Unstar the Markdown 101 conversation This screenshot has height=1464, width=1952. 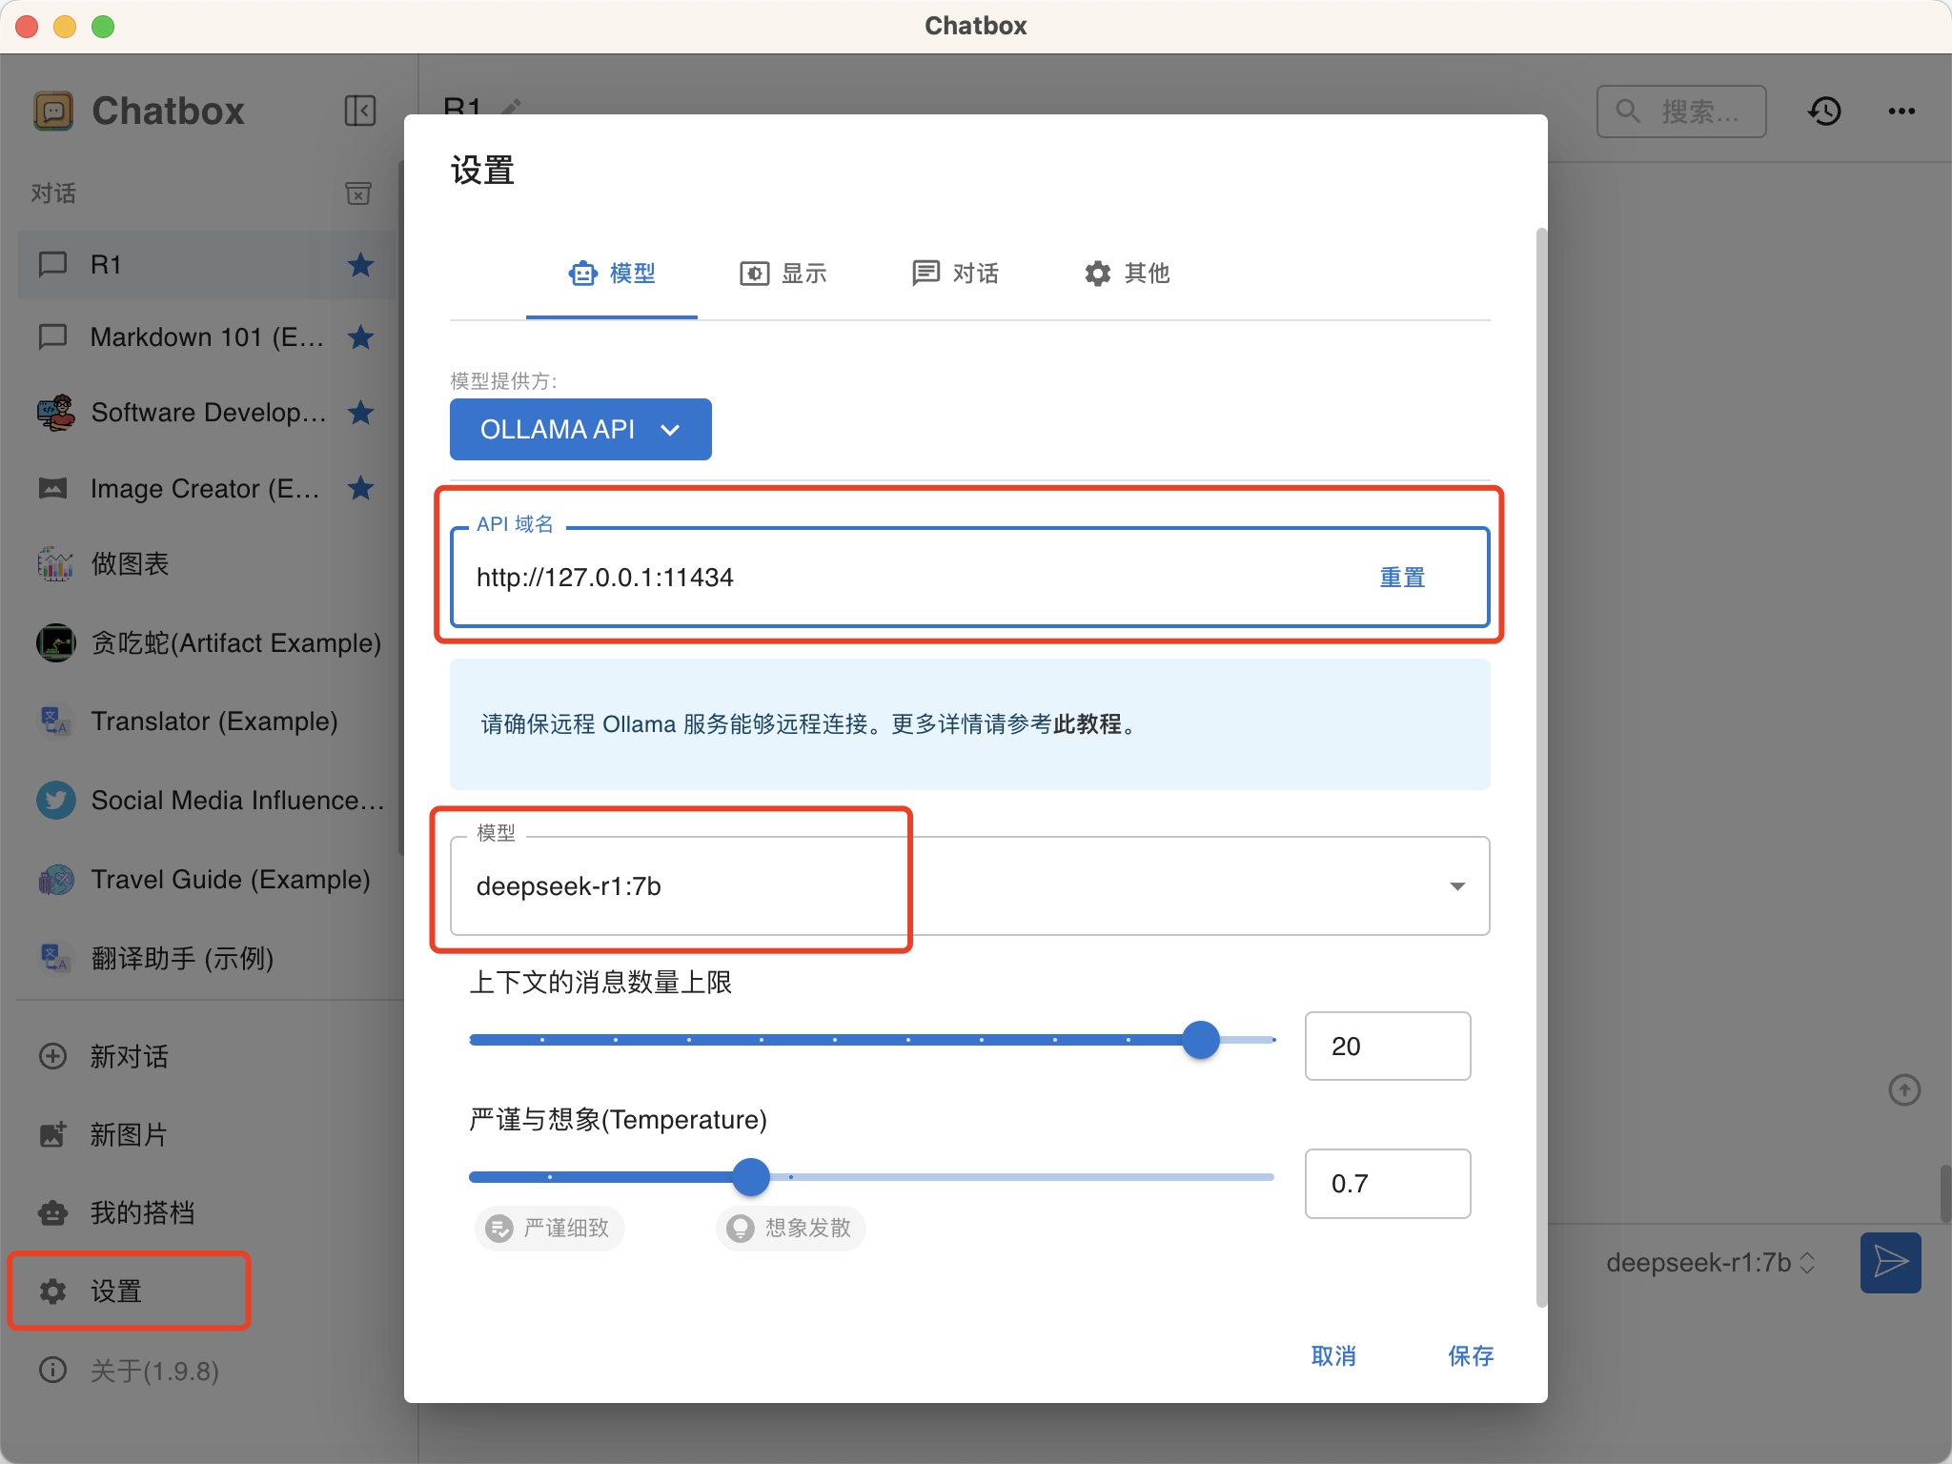click(x=360, y=336)
